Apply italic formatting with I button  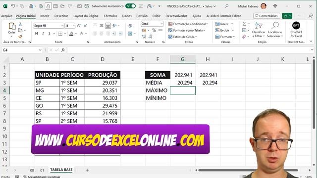(x=43, y=34)
